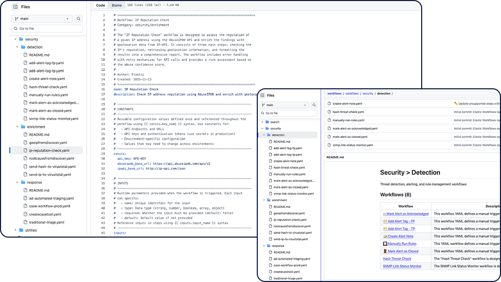Collapse the security folder in the left window's tree

[x=15, y=39]
